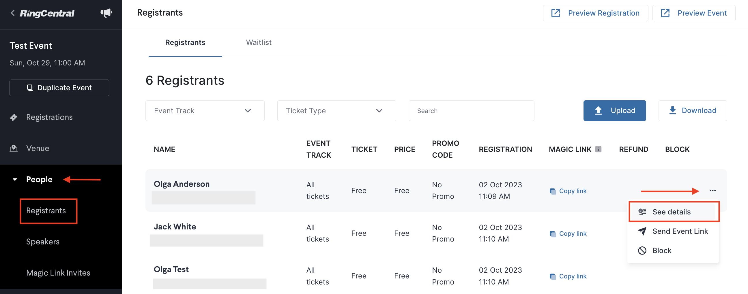Click the back arrow beside RingCentral logo
Image resolution: width=748 pixels, height=294 pixels.
[13, 13]
